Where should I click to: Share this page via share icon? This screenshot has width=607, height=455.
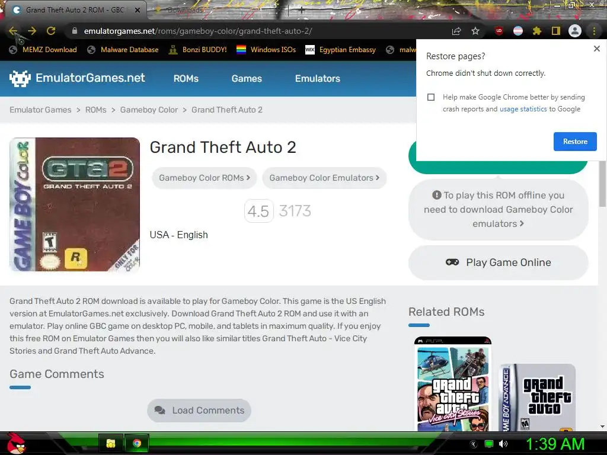pyautogui.click(x=456, y=31)
